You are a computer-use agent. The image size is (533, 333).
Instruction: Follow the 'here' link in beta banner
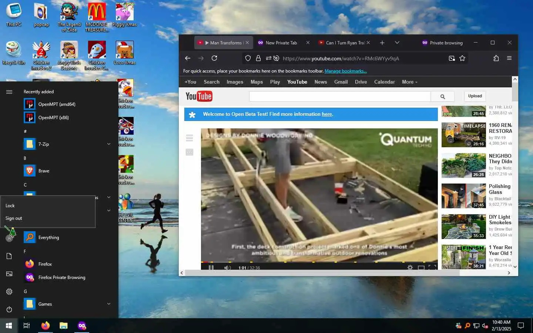pyautogui.click(x=327, y=114)
